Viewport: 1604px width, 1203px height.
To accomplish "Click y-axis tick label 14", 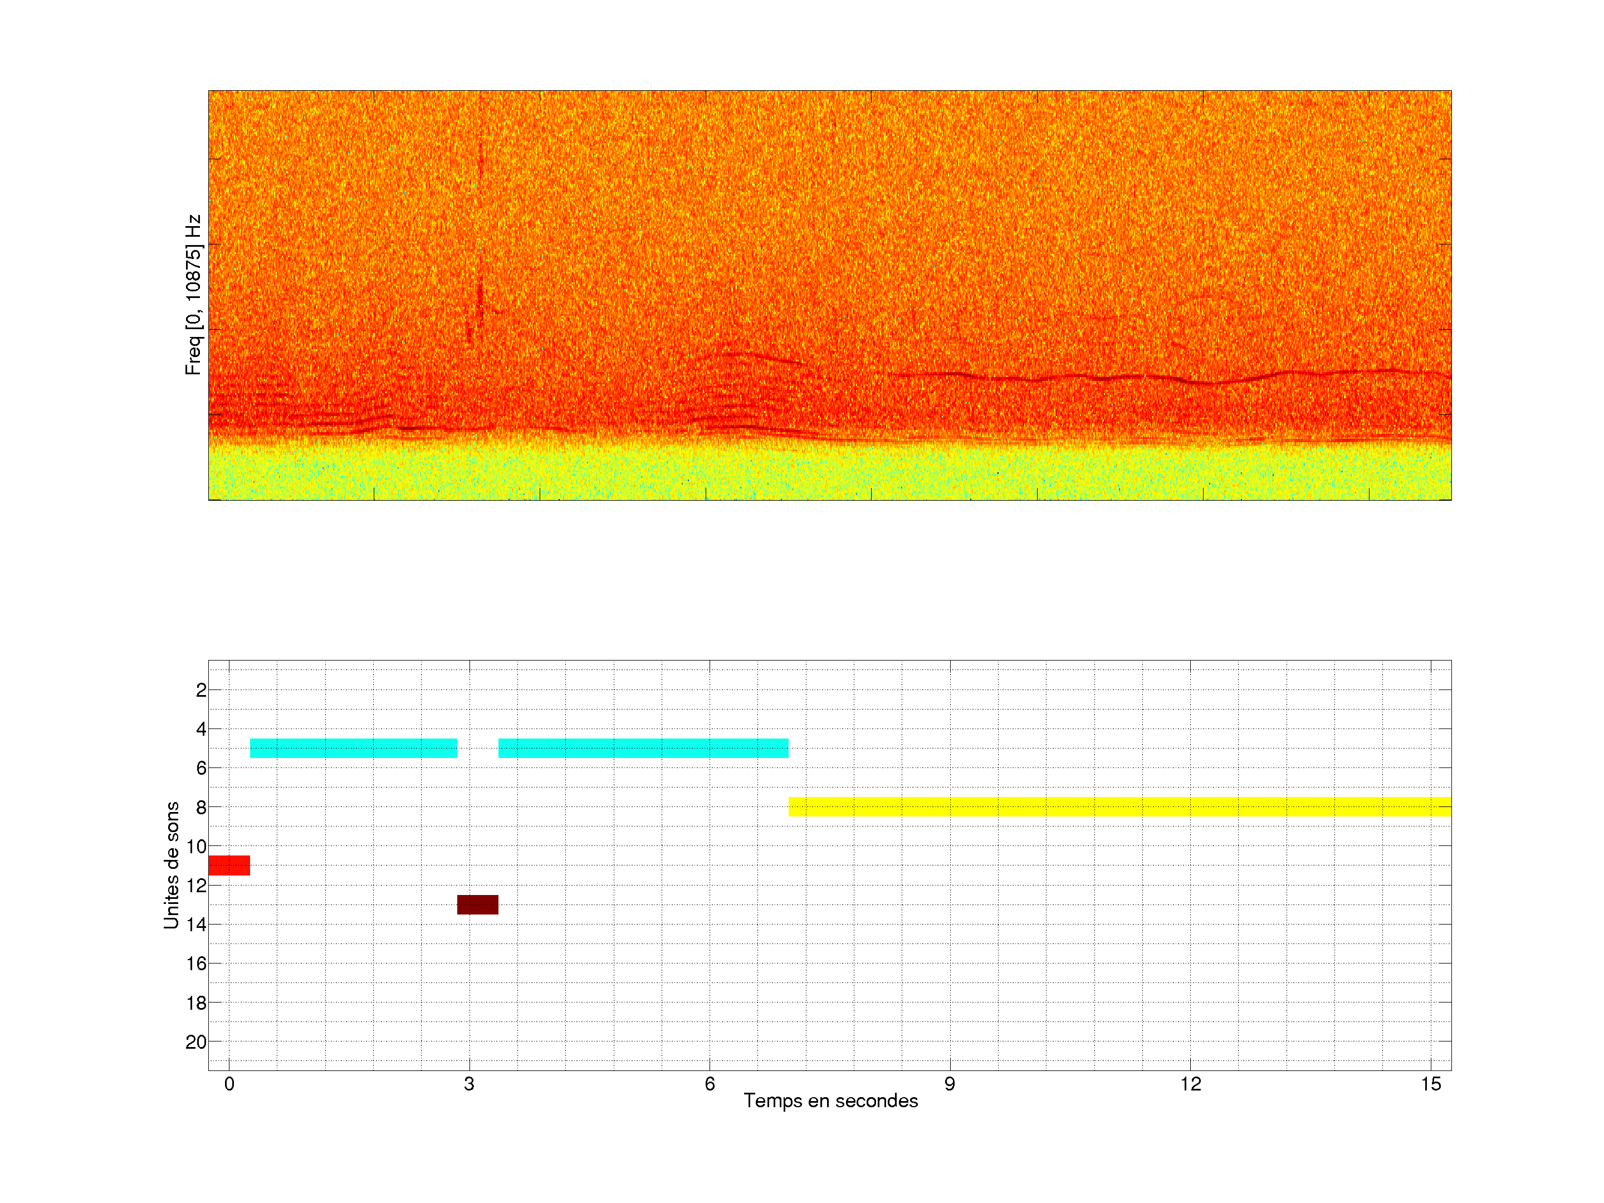I will pyautogui.click(x=196, y=925).
